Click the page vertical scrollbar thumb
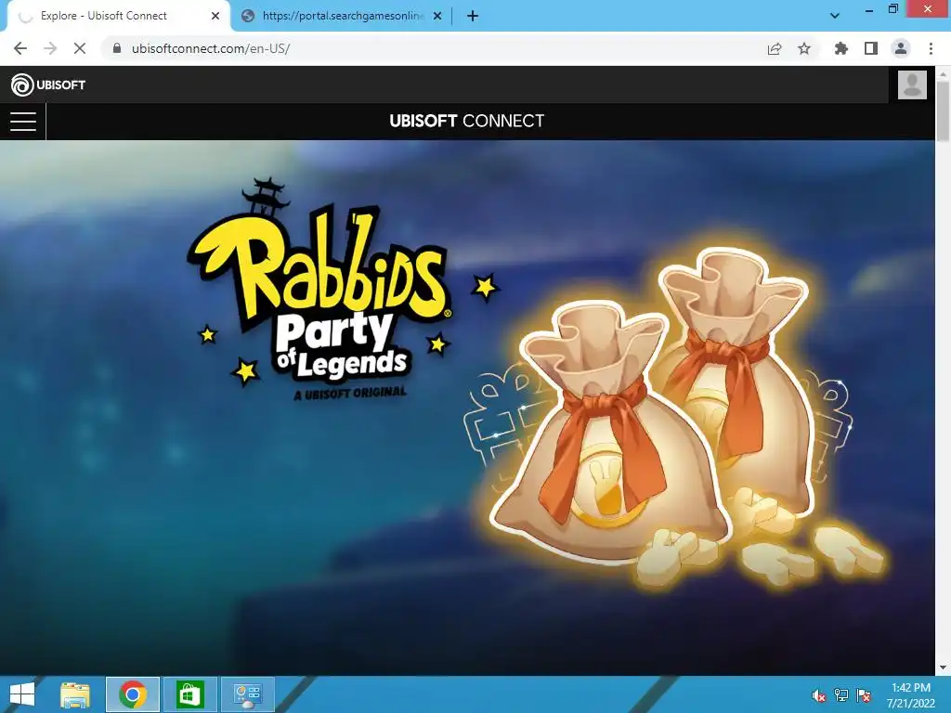The width and height of the screenshot is (951, 713). pos(943,111)
